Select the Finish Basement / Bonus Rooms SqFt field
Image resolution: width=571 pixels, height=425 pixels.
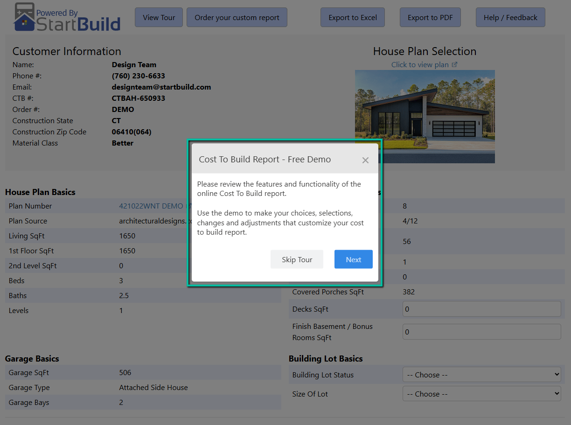[481, 332]
